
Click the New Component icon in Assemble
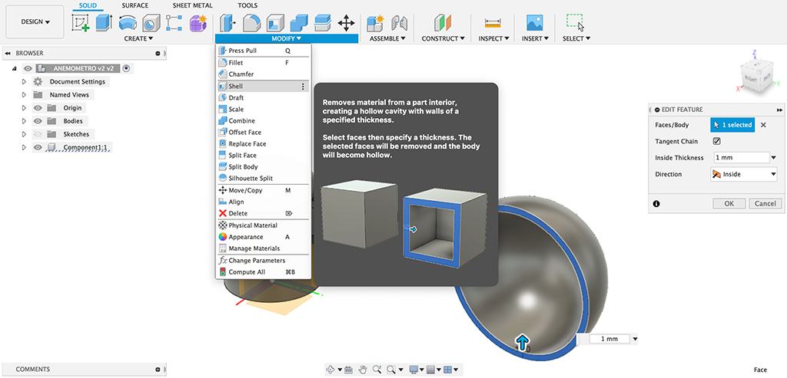(x=374, y=23)
